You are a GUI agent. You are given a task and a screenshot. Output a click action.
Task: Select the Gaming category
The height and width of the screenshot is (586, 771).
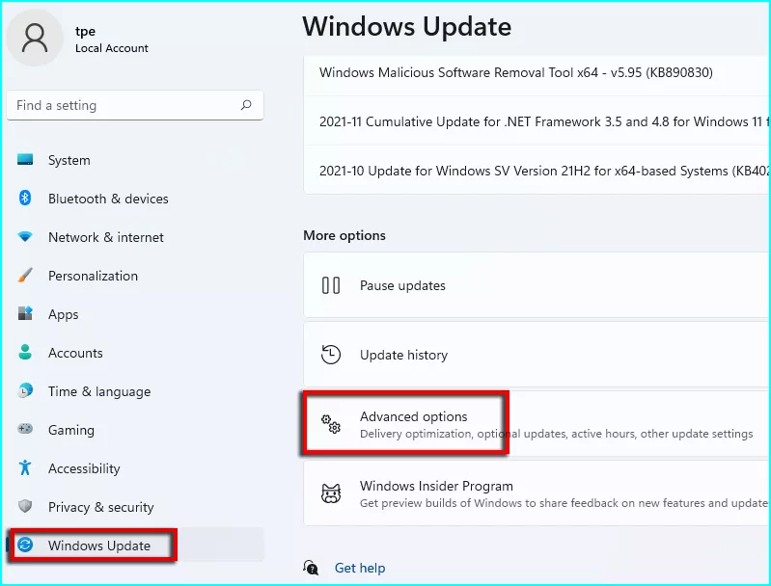[135, 430]
